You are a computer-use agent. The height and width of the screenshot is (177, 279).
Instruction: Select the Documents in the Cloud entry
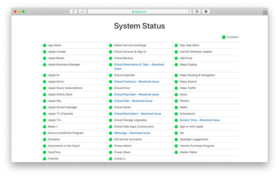[64, 146]
